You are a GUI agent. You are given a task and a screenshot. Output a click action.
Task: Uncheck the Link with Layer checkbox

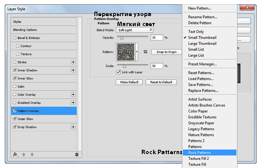118,72
